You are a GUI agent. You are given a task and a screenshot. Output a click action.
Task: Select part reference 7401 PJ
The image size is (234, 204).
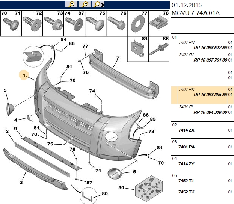[x=186, y=55]
